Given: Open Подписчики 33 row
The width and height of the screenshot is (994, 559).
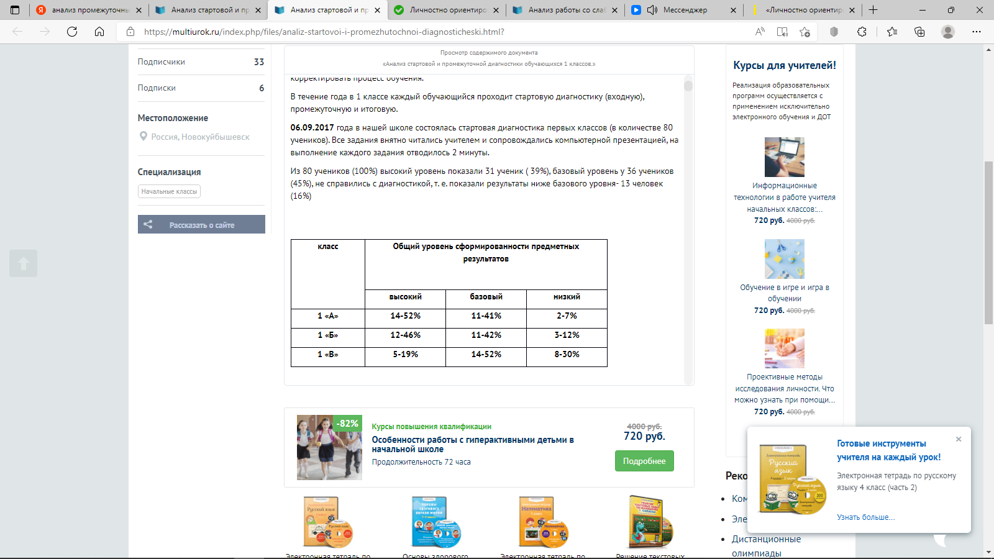Looking at the screenshot, I should point(201,61).
